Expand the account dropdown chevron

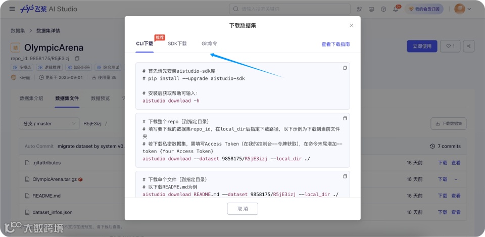point(469,9)
